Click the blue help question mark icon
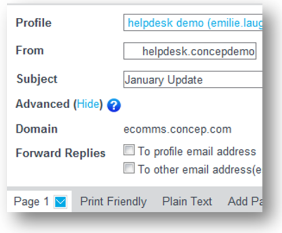282x233 pixels. [114, 105]
